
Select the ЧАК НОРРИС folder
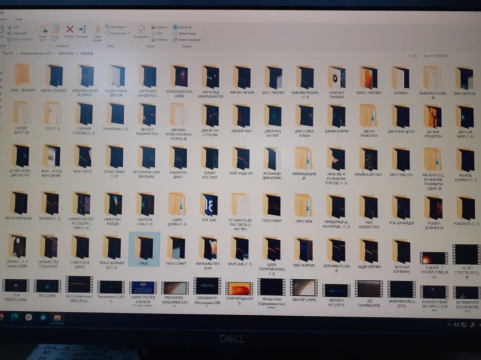pyautogui.click(x=304, y=253)
